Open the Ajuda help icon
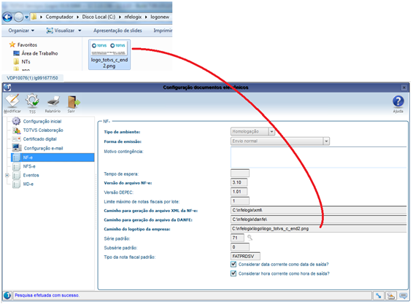Screen dimensions: 413x304 (398, 101)
